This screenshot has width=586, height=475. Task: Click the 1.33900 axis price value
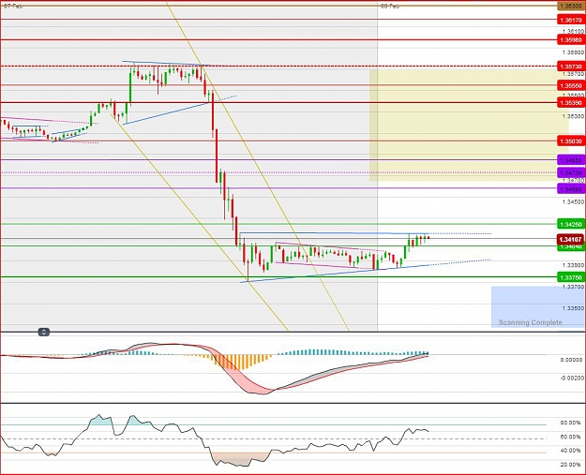click(573, 265)
